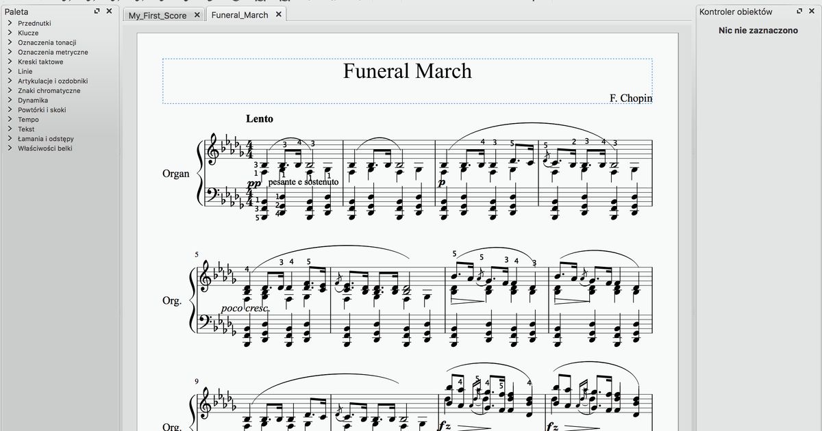Select the pesante e sostenuto expression text

(x=305, y=182)
